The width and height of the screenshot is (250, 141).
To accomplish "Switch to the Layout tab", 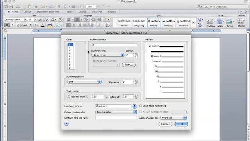I will [27, 12].
